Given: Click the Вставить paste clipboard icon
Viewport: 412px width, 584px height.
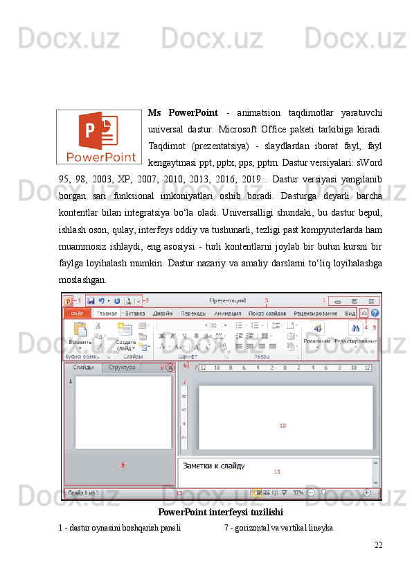Looking at the screenshot, I should [x=80, y=329].
